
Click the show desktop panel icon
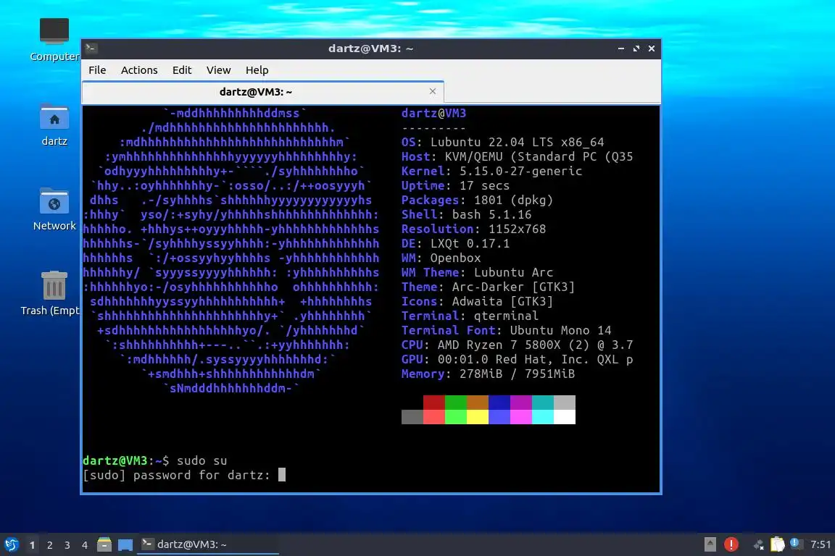click(x=125, y=545)
